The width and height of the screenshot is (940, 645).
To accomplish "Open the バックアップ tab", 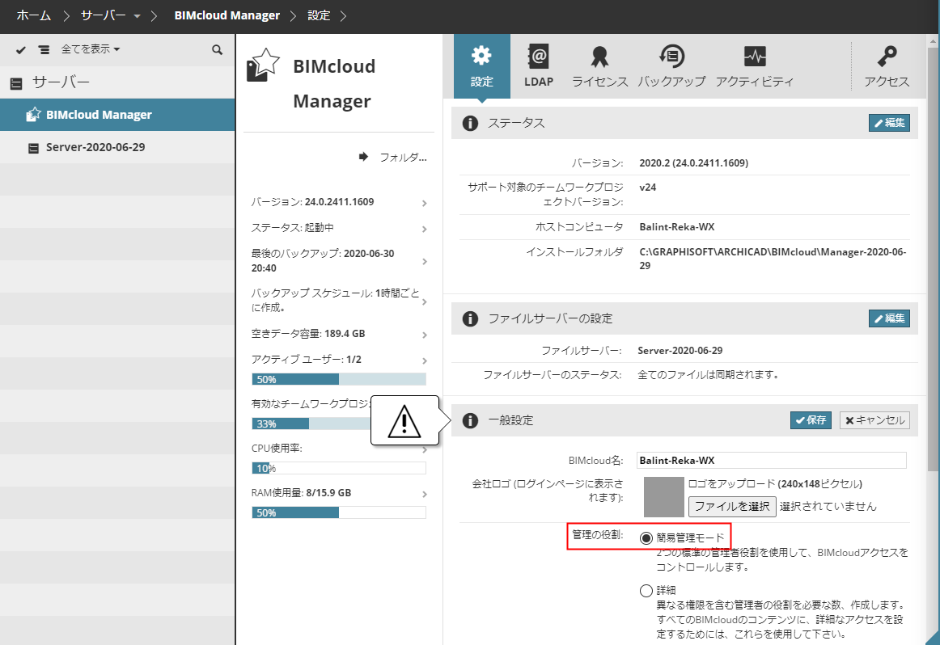I will point(671,66).
